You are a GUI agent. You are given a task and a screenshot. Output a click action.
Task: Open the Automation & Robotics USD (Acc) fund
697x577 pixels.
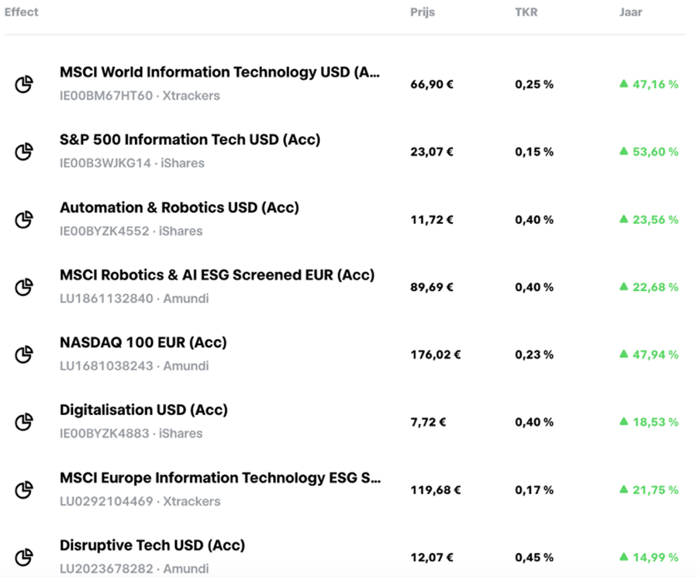(x=180, y=208)
